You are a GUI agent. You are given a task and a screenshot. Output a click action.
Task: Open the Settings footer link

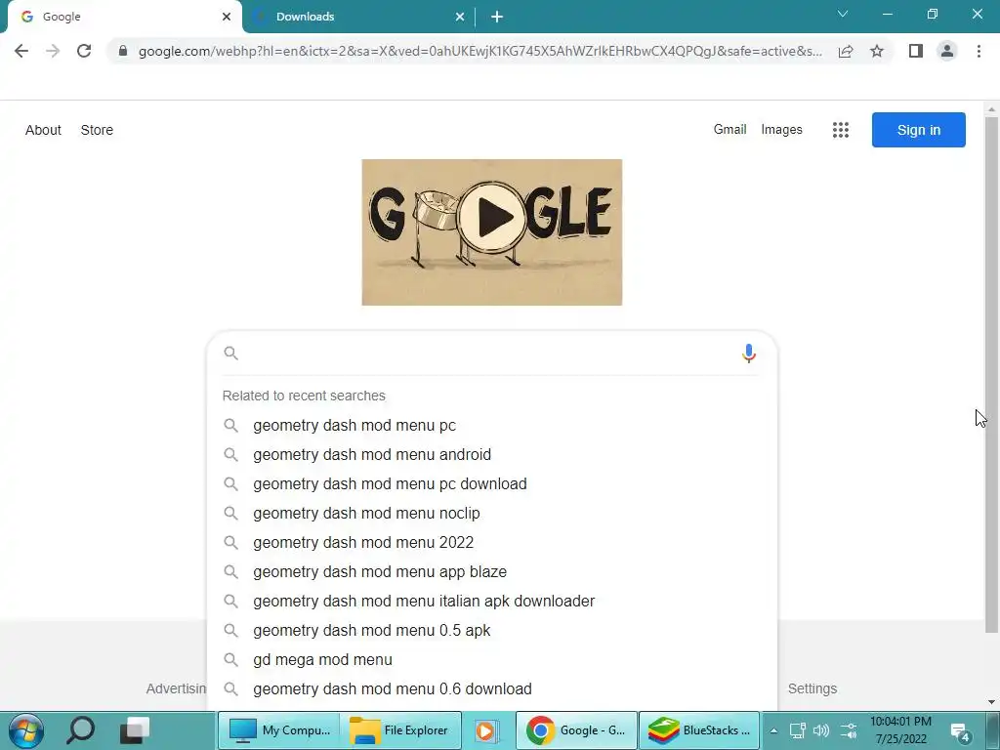tap(812, 688)
